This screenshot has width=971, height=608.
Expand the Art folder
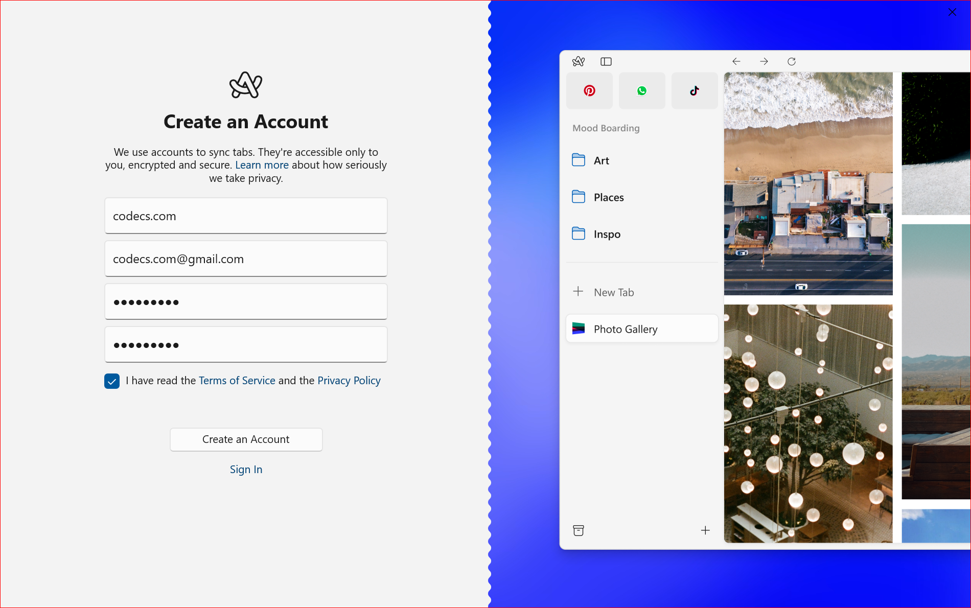coord(600,160)
